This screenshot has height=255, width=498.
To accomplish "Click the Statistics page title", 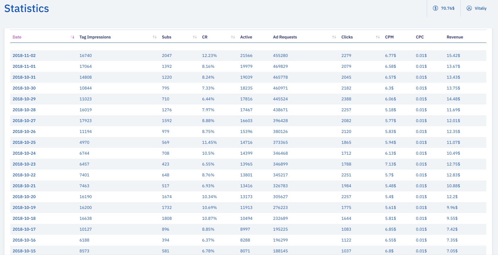I will tap(27, 9).
